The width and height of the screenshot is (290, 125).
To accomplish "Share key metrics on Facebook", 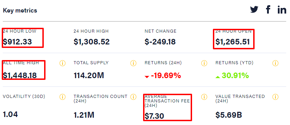I will pyautogui.click(x=268, y=9).
